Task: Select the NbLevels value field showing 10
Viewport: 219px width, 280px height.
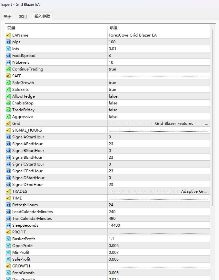Action: [x=158, y=62]
